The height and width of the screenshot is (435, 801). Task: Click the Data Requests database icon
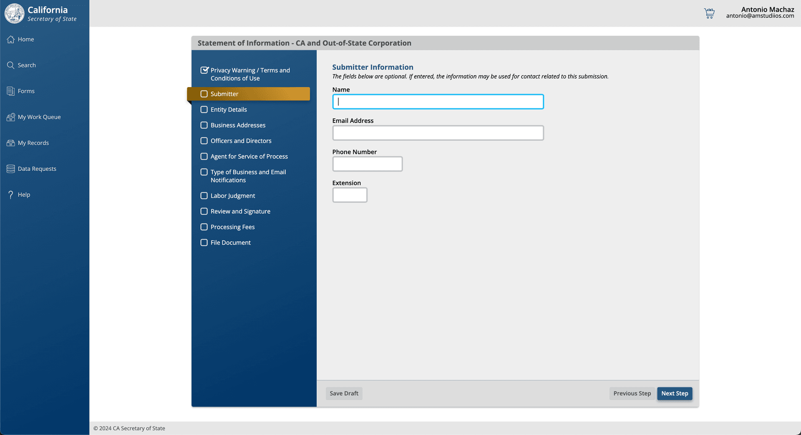click(11, 169)
